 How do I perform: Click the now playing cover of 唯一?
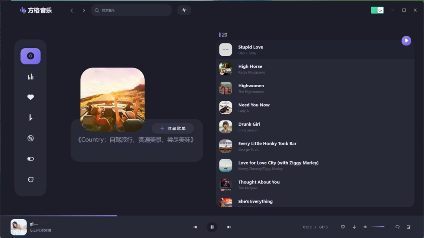click(19, 227)
